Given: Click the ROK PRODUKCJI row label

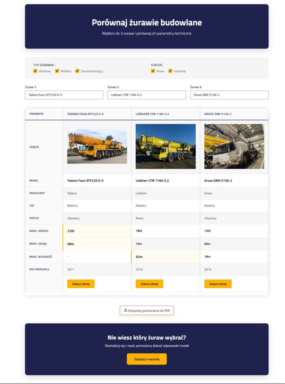Looking at the screenshot, I should point(39,269).
